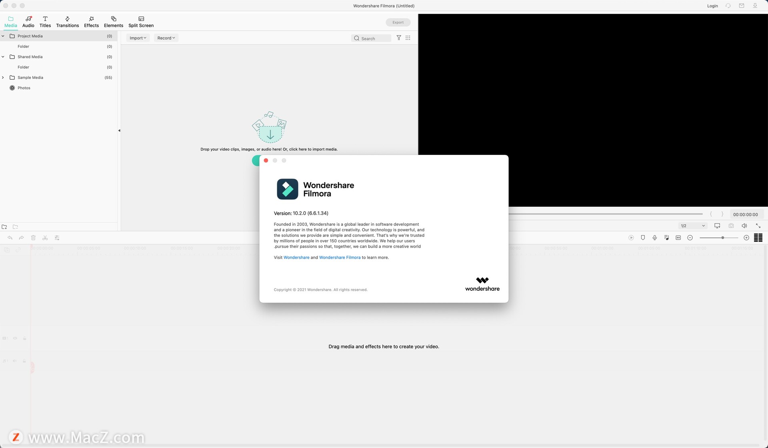768x448 pixels.
Task: Click the media filter funnel icon
Action: click(x=399, y=38)
